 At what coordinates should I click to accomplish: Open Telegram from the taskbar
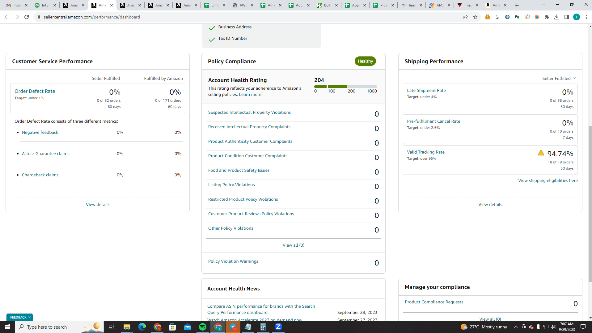pyautogui.click(x=233, y=327)
